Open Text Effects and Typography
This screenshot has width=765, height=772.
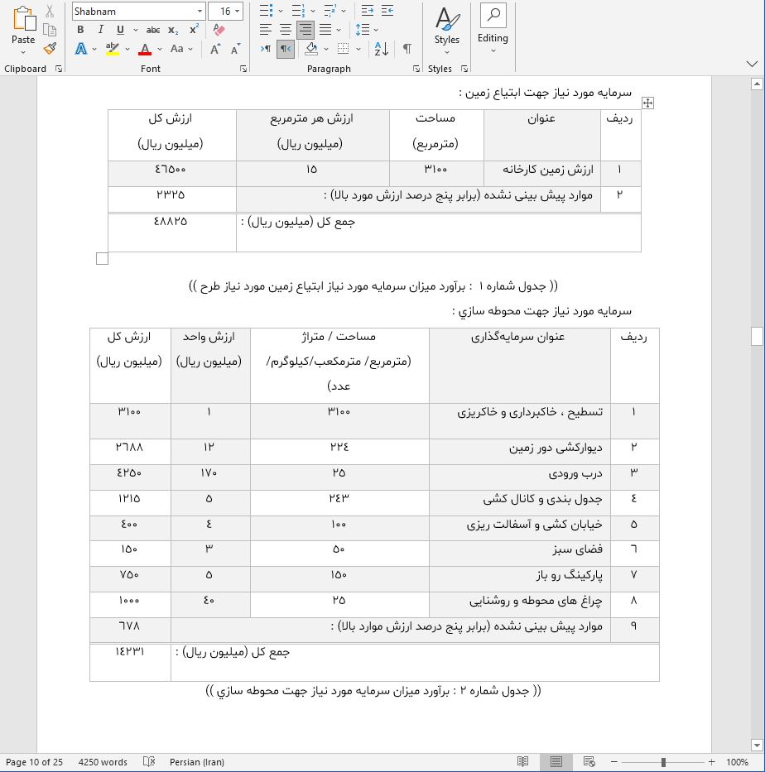point(81,49)
